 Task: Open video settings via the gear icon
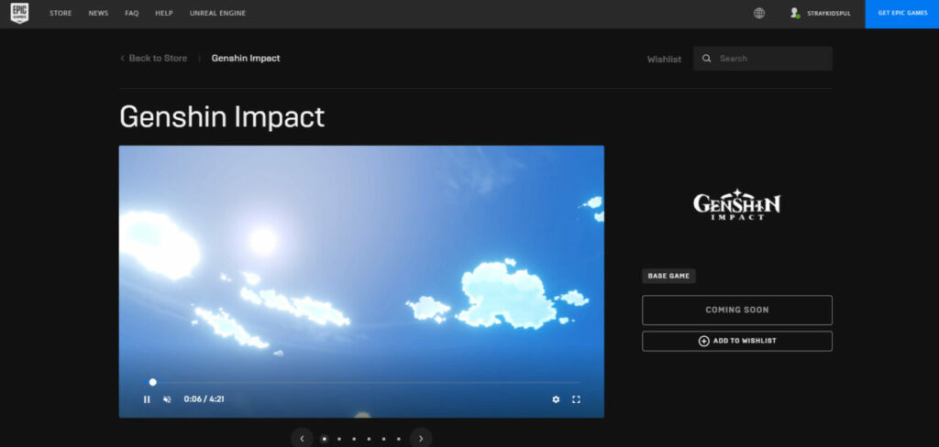556,399
